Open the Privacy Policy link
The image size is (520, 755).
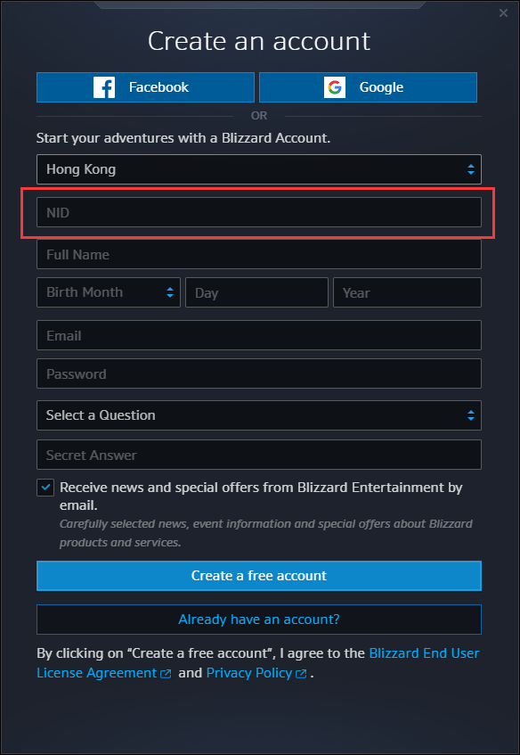click(249, 673)
